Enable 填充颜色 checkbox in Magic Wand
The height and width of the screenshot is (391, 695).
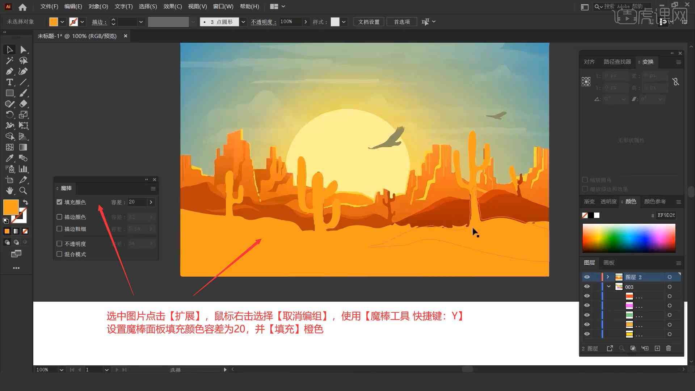pyautogui.click(x=60, y=201)
